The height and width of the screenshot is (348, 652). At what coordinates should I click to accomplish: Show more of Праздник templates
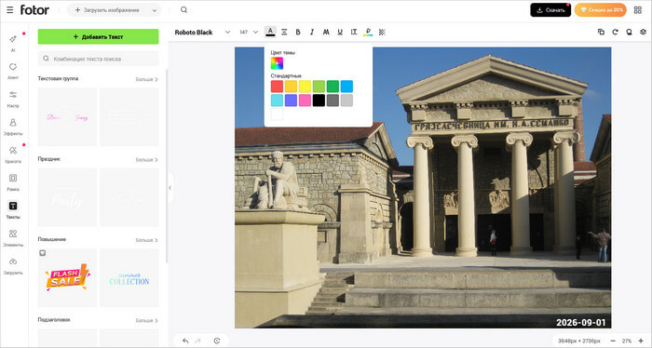(147, 159)
